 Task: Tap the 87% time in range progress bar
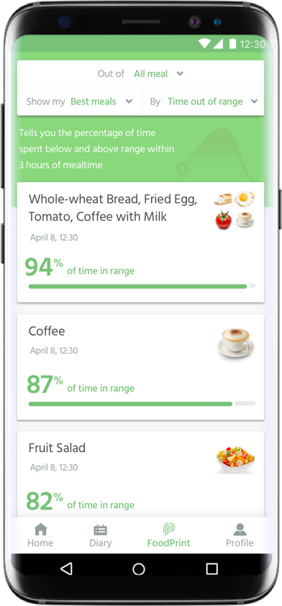(x=142, y=404)
